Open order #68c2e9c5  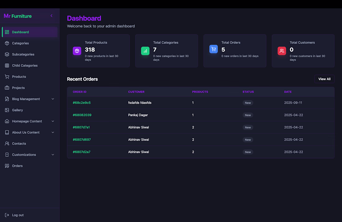[81, 102]
